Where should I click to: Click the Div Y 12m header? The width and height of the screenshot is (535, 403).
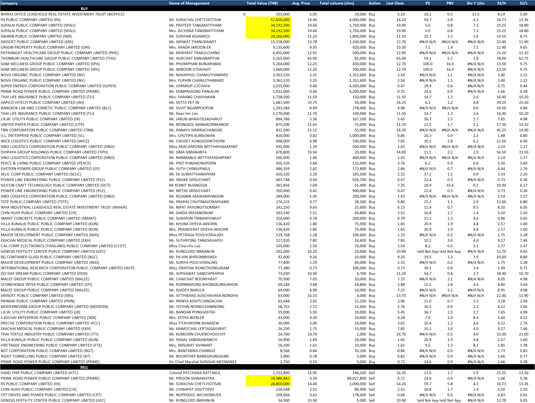(x=476, y=3)
